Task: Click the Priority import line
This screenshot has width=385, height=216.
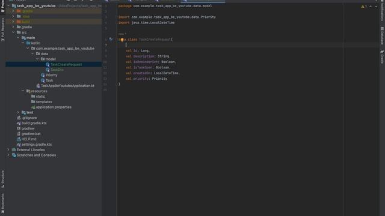Action: pyautogui.click(x=167, y=17)
